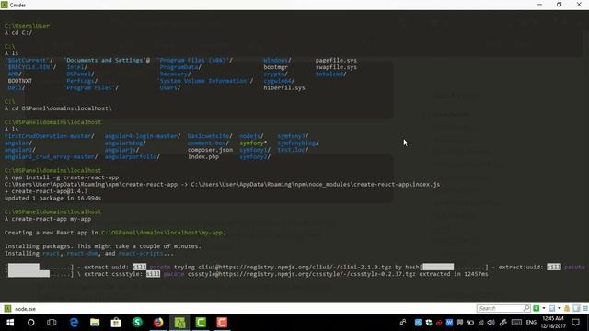Open the green Camtasia taskbar icon

pyautogui.click(x=201, y=323)
